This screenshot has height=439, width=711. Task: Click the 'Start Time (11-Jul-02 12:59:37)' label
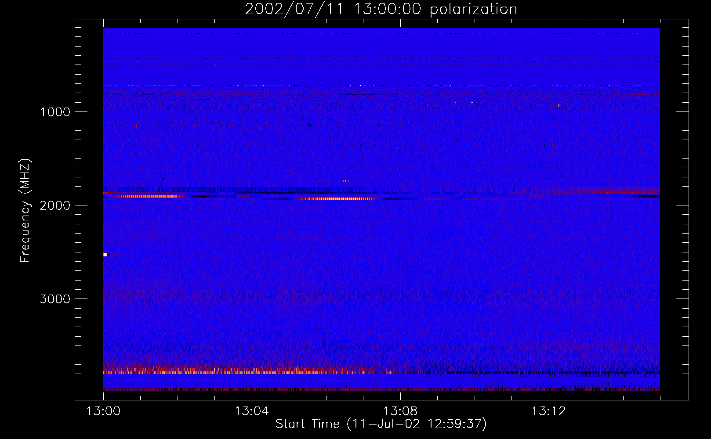pyautogui.click(x=381, y=424)
